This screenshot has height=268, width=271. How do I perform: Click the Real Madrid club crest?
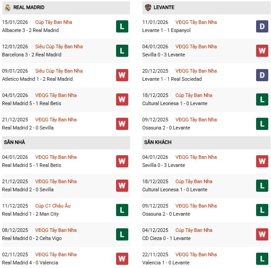pyautogui.click(x=7, y=8)
